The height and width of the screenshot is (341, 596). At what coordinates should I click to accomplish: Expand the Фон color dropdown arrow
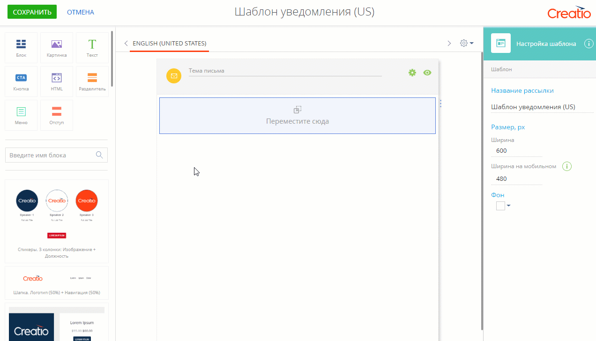(x=509, y=206)
